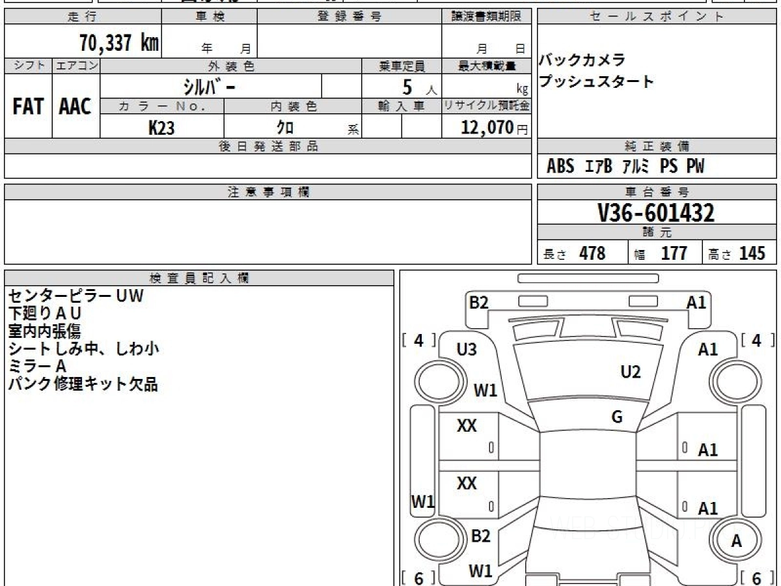
Task: Select the リサイクル預託金 header
Action: (487, 106)
